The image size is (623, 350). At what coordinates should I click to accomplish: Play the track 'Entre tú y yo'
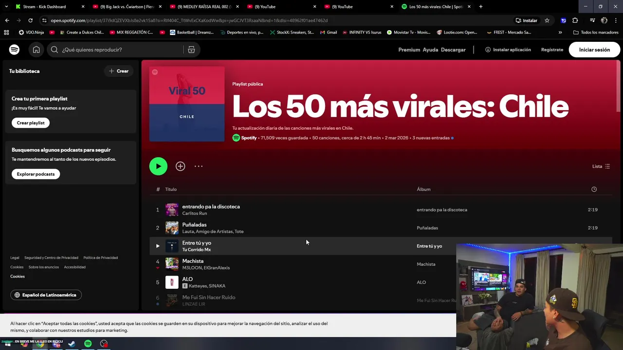[157, 246]
